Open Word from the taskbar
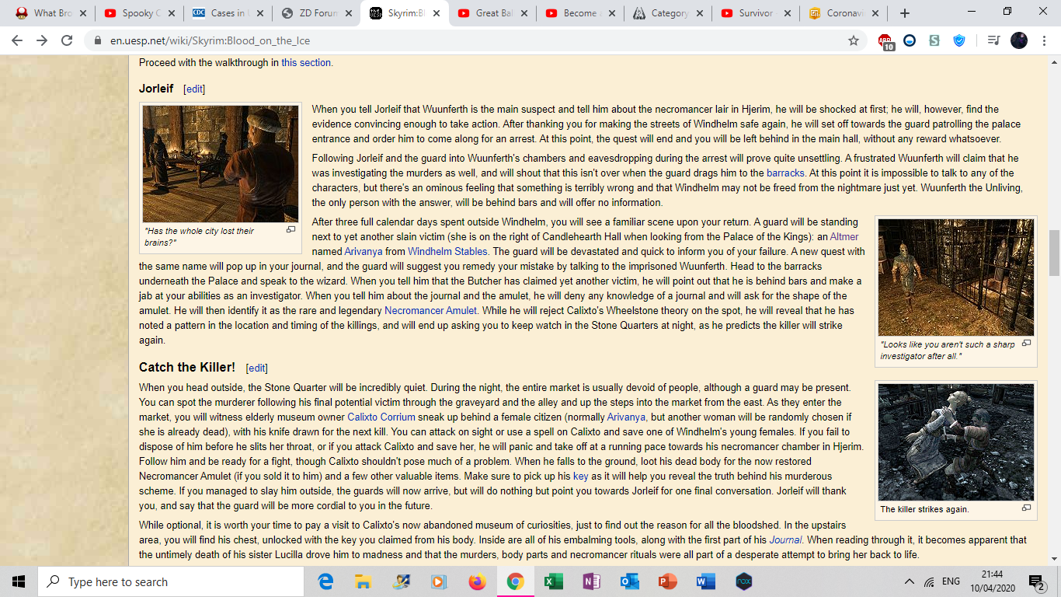Viewport: 1061px width, 597px height. (x=705, y=581)
